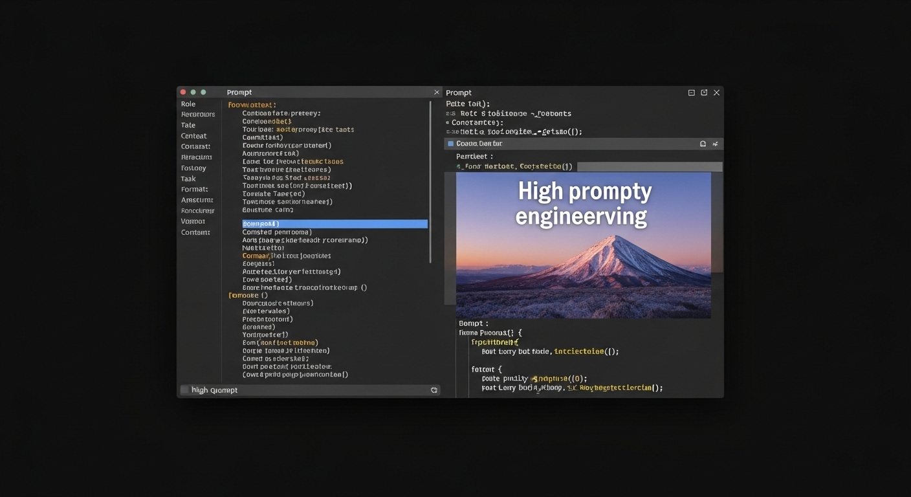This screenshot has height=497, width=911.
Task: Click the yellow "fepettbreid{" code line
Action: point(495,342)
